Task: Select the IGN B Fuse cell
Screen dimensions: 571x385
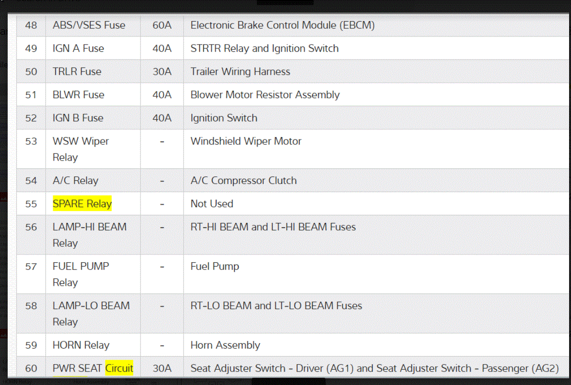Action: (x=78, y=118)
